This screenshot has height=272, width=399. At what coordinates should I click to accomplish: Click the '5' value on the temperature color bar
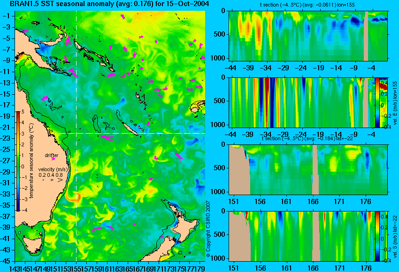pyautogui.click(x=23, y=111)
